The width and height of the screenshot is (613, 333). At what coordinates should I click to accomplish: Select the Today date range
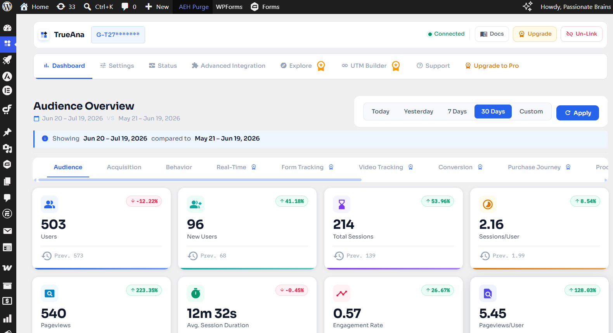pos(380,112)
